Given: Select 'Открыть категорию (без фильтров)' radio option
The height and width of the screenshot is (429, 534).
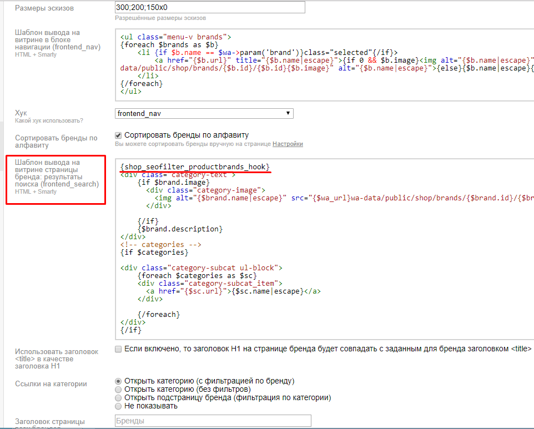Looking at the screenshot, I should (x=118, y=390).
